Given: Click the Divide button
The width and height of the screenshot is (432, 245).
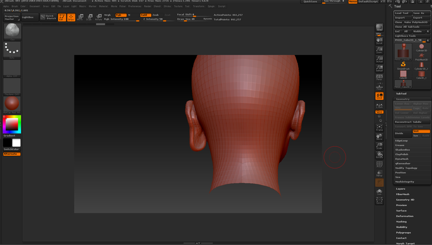Looking at the screenshot, I should click(402, 133).
